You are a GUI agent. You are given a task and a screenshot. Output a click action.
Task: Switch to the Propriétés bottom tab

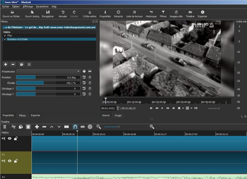point(8,115)
